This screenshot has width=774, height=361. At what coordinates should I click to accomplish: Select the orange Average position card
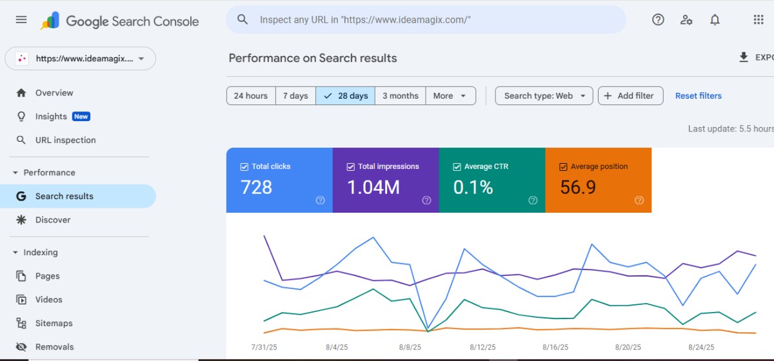[598, 180]
